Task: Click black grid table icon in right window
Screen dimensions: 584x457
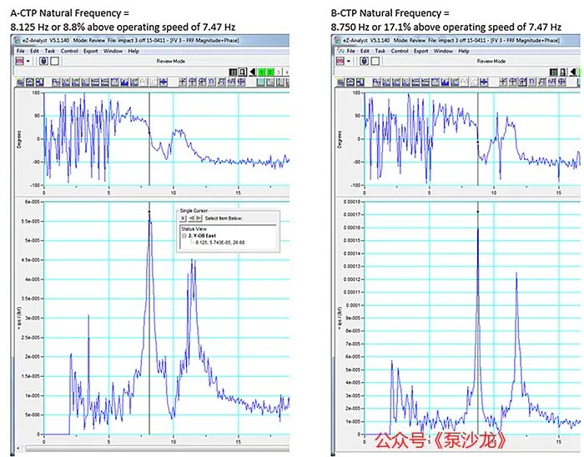Action: (x=553, y=72)
